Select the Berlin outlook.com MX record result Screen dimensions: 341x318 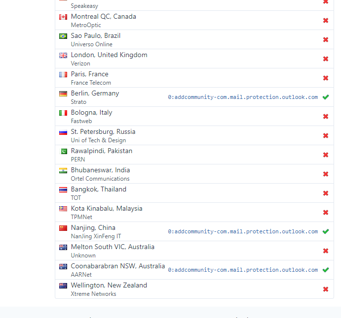pyautogui.click(x=243, y=97)
